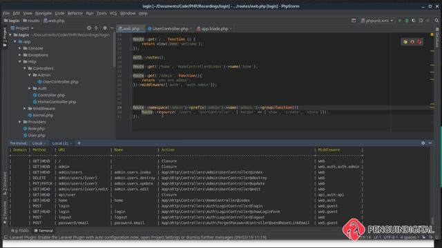Click the profiler run icon beside the coverage icon
The image size is (442, 248).
[421, 21]
